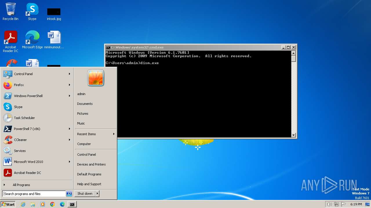Expand the Recent Items submenu
This screenshot has width=371, height=208.
[96, 134]
